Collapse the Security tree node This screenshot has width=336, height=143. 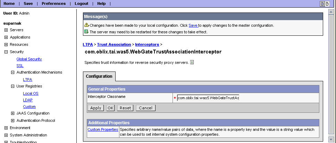click(6, 52)
